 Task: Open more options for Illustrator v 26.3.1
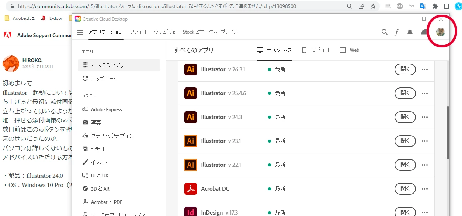(425, 69)
